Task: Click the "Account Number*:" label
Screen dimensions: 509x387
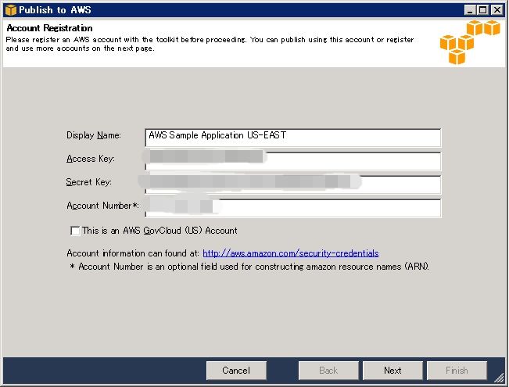Action: point(102,206)
